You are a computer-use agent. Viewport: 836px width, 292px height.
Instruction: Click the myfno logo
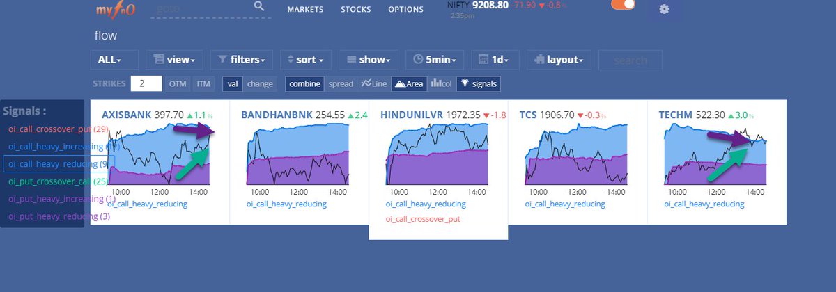click(116, 9)
